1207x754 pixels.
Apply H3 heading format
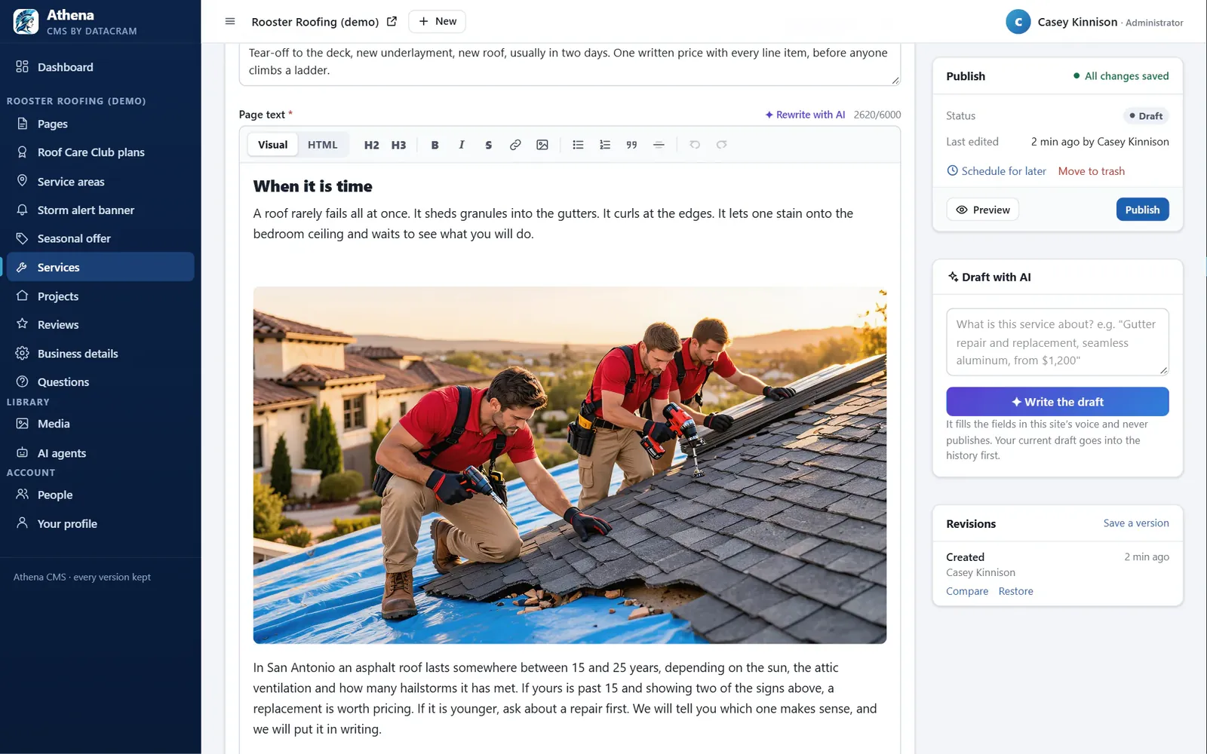pyautogui.click(x=398, y=145)
